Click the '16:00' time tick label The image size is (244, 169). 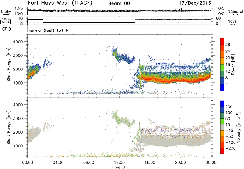150,163
